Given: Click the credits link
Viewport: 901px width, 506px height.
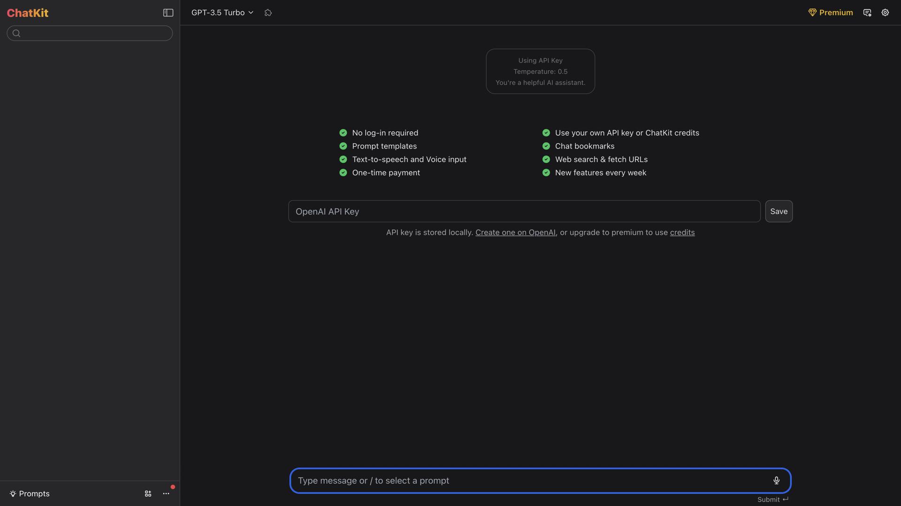Looking at the screenshot, I should coord(682,232).
